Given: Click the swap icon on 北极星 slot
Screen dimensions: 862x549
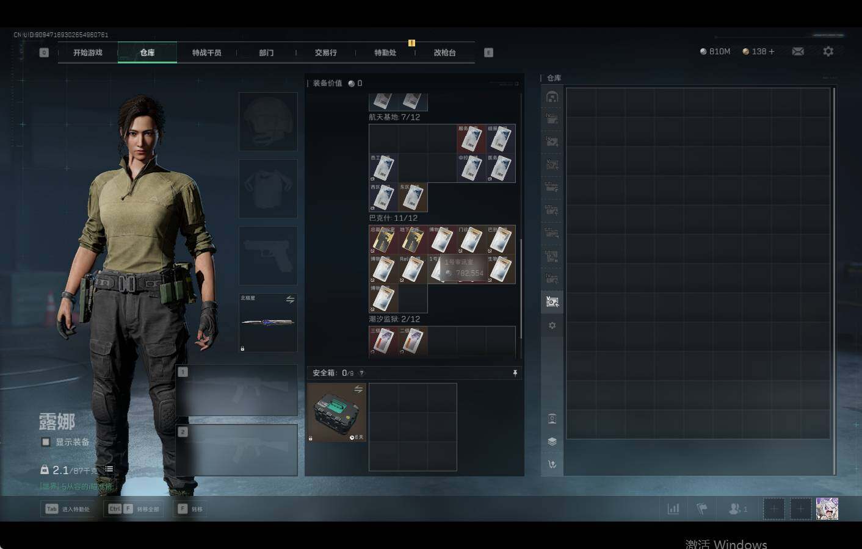Looking at the screenshot, I should pyautogui.click(x=290, y=300).
